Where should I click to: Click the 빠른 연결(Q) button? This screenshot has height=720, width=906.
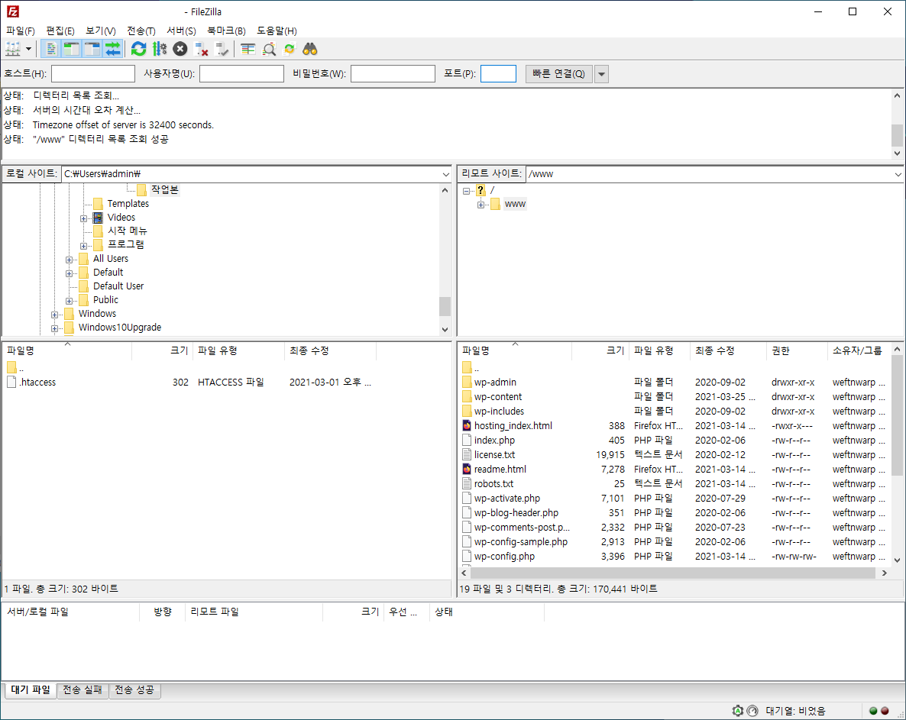(558, 74)
